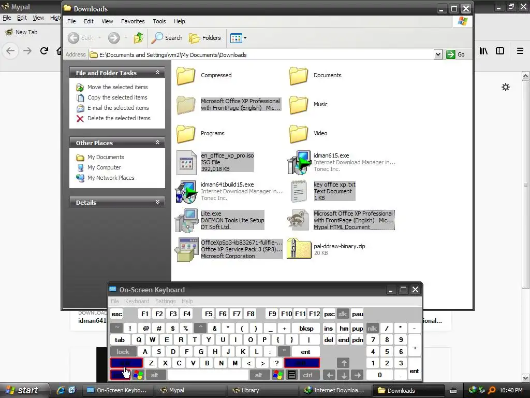Viewport: 530px width, 398px height.
Task: Click the bksp key on On-Screen Keyboard
Action: pos(306,328)
